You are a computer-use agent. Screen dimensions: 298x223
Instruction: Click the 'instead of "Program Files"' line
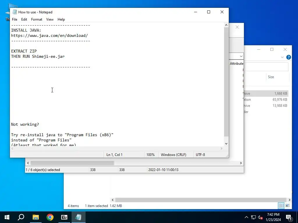coord(41,140)
